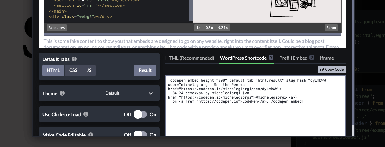
Task: Click the Resources button in embed preview
Action: pos(57,28)
